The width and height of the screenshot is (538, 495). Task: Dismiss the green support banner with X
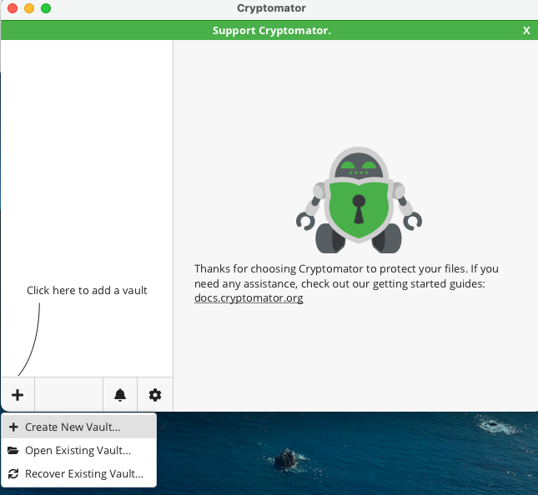526,31
